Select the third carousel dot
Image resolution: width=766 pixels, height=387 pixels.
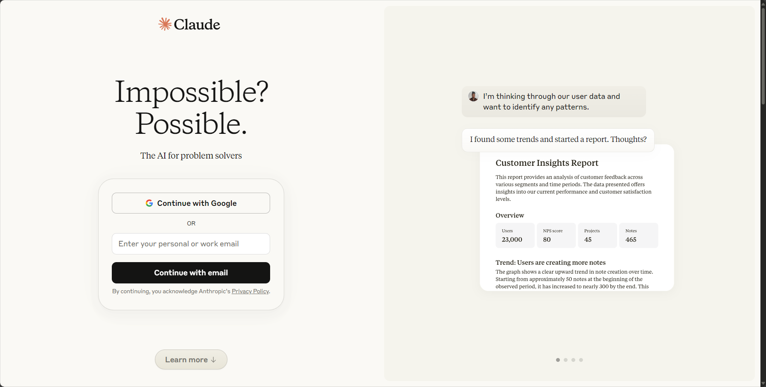[x=573, y=360]
